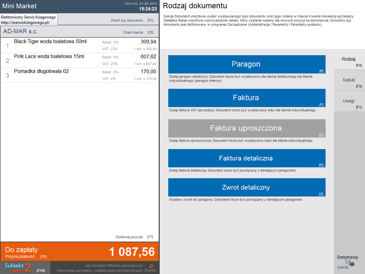Click the Jan Kowalski seller name
Screen dimensions: 365x274
tap(114, 265)
